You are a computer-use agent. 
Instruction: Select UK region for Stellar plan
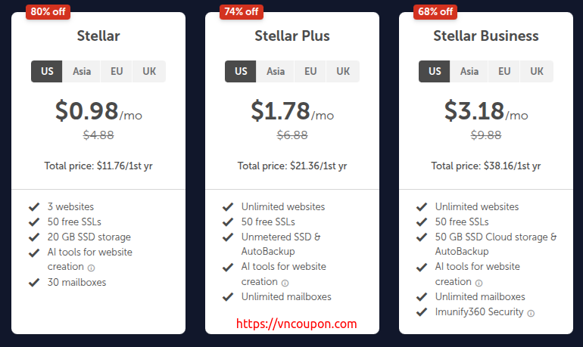click(x=149, y=72)
